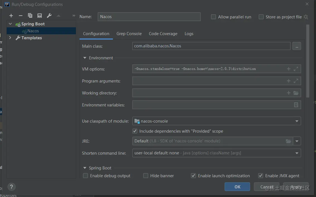Toggle Store as project file
Image resolution: width=316 pixels, height=197 pixels.
(261, 17)
